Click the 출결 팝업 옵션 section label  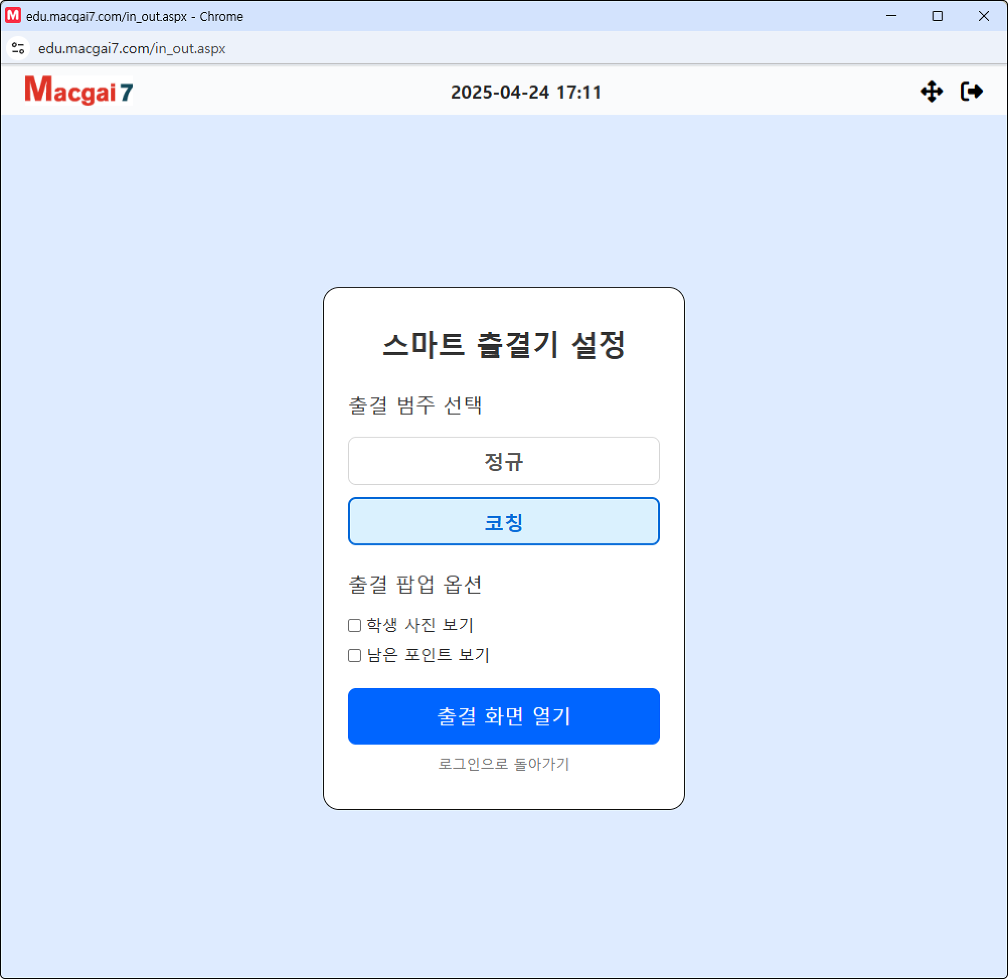[x=415, y=584]
